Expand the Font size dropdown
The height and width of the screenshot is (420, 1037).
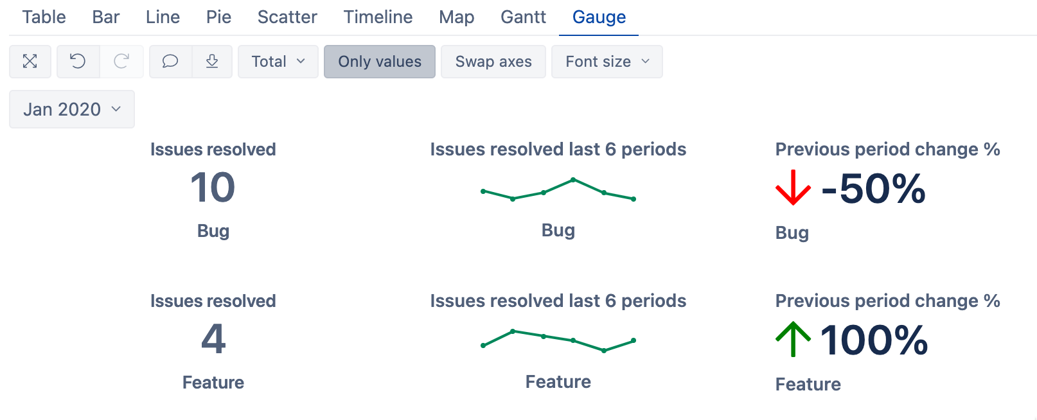607,62
